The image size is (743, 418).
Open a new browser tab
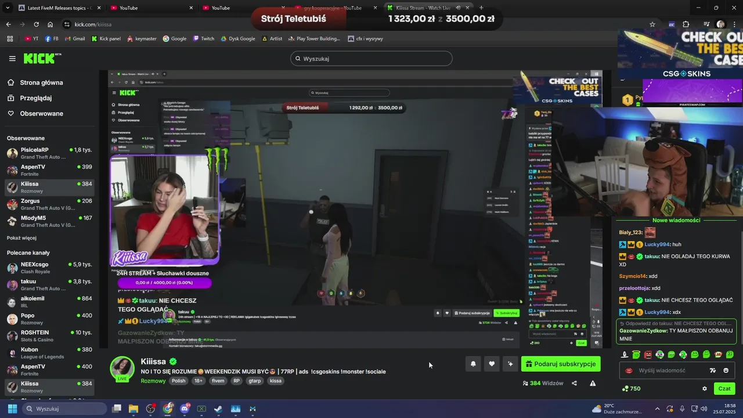(x=481, y=8)
